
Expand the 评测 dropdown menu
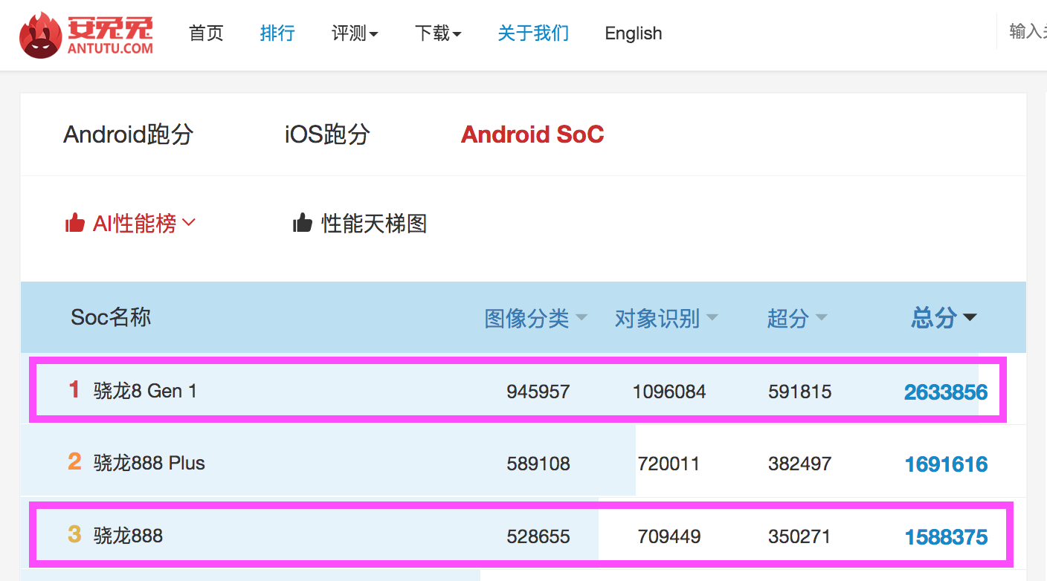click(x=355, y=33)
